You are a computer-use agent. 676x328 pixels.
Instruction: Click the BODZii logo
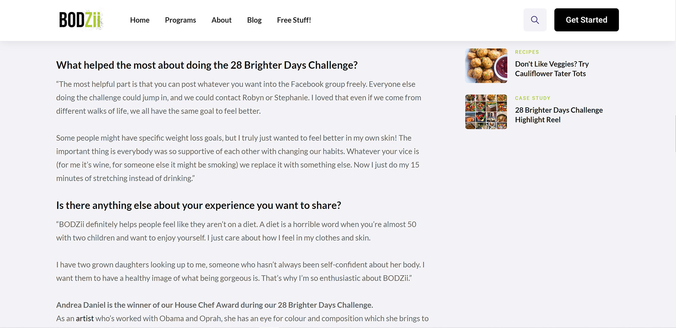[x=81, y=20]
